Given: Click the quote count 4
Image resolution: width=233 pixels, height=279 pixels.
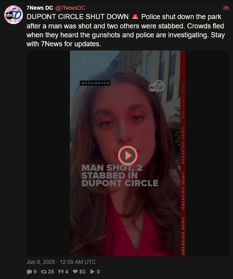Looking at the screenshot, I should point(67,272).
